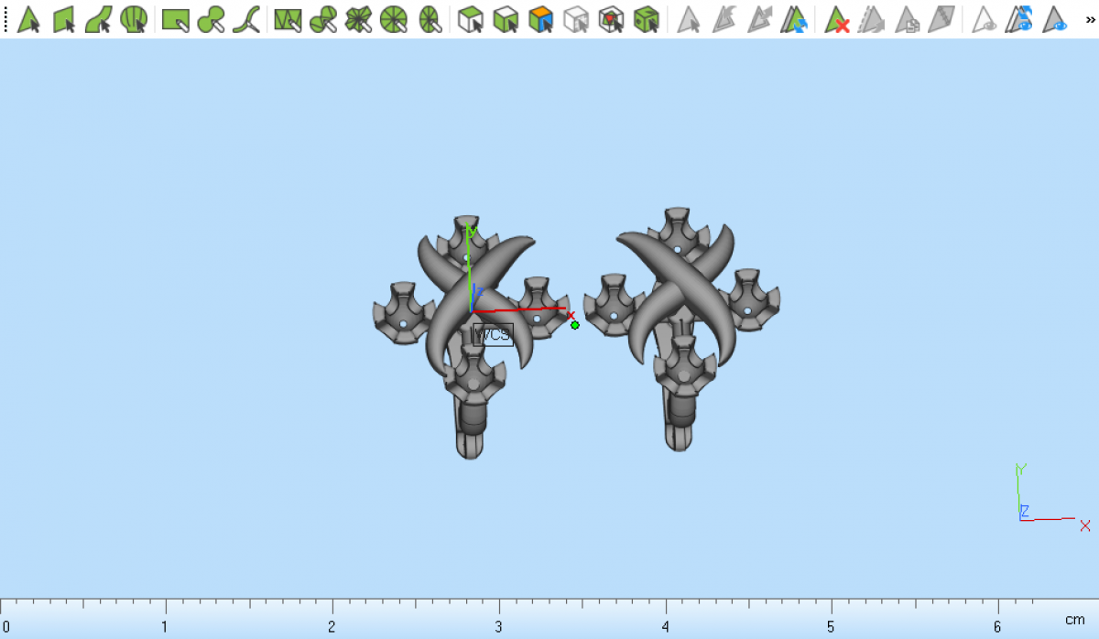Image resolution: width=1099 pixels, height=639 pixels.
Task: Click the white cube with green face icon
Action: click(x=506, y=18)
